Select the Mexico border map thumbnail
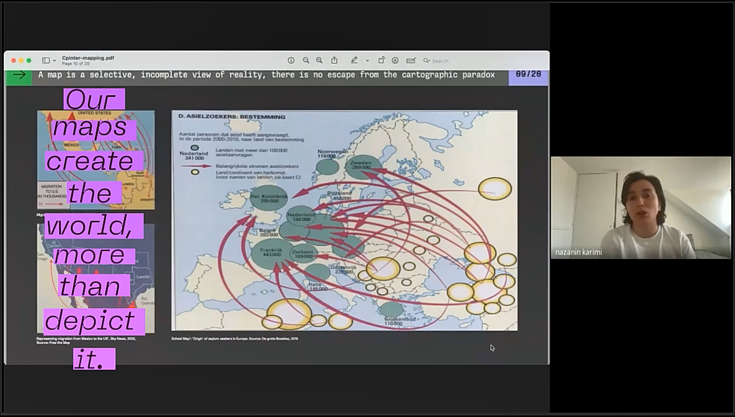 pyautogui.click(x=95, y=278)
